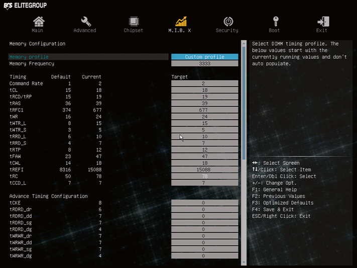This screenshot has height=268, width=357.
Task: Open the Chipset chip icon
Action: 134,22
